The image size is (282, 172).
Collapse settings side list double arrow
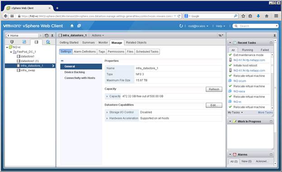pos(62,61)
